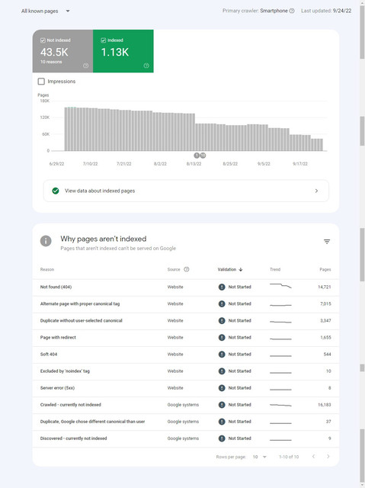Click chevron arrow on indexed pages row
The width and height of the screenshot is (365, 488).
pos(316,191)
